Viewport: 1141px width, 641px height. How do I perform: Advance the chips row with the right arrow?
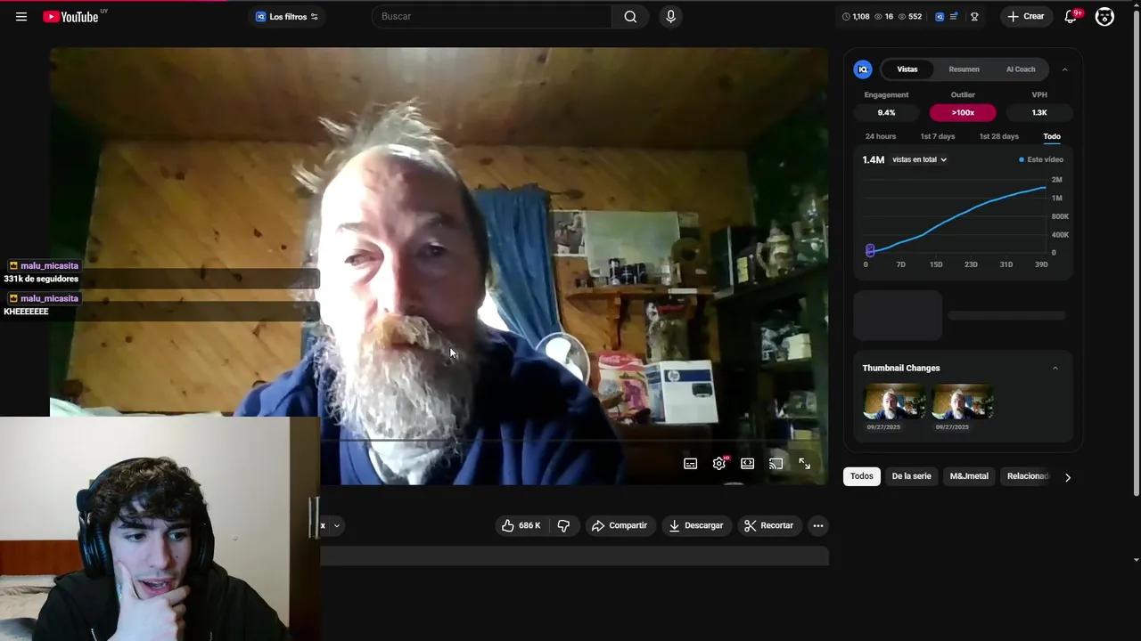[1068, 477]
